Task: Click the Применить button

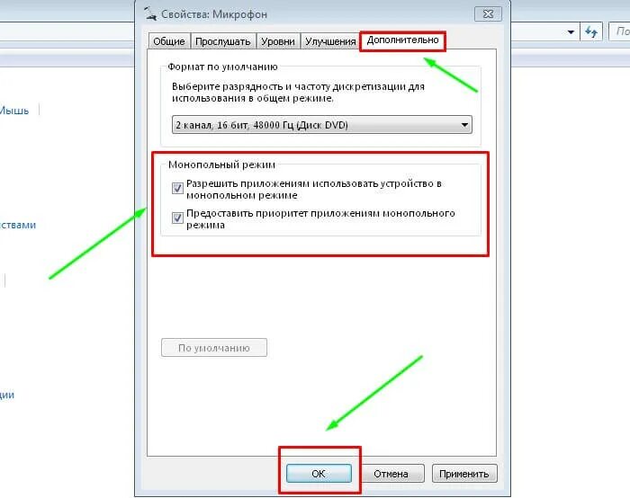Action: coord(464,474)
